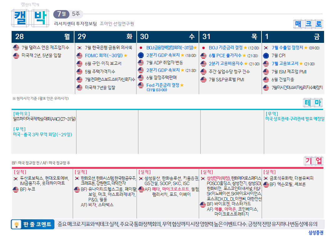330x237 pixels.
Task: Select the 5주 week tab
Action: [76, 14]
